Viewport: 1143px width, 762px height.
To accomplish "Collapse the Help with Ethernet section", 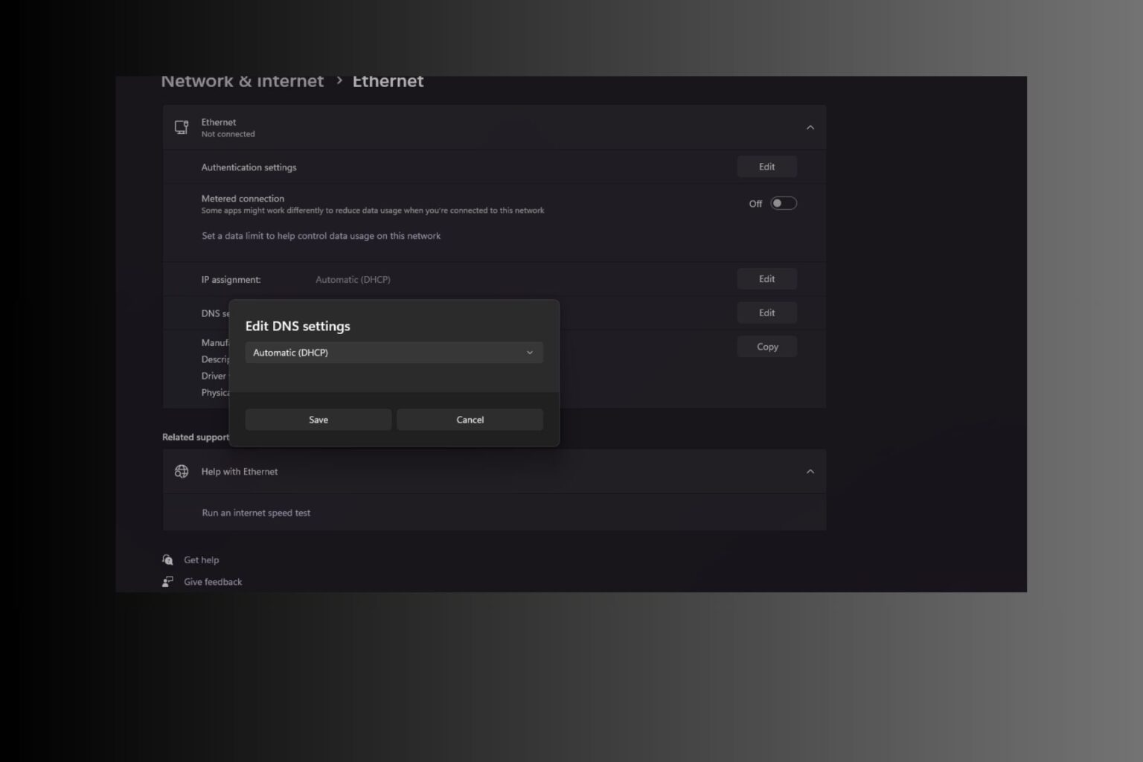I will 810,471.
